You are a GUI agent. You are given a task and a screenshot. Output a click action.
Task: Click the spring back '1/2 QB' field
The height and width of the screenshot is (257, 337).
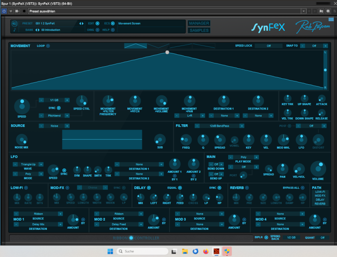[x=291, y=238]
